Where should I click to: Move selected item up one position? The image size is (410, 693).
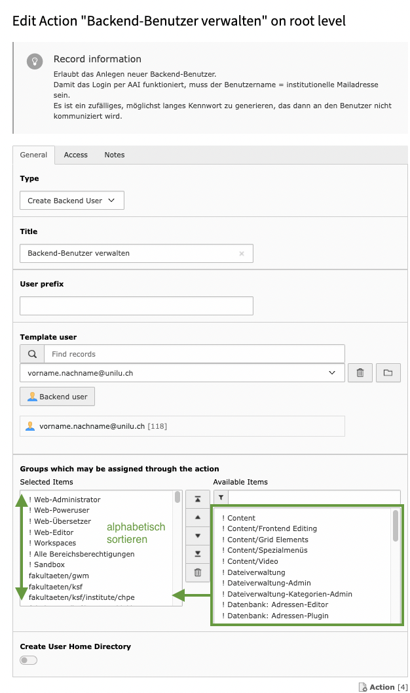[x=198, y=517]
